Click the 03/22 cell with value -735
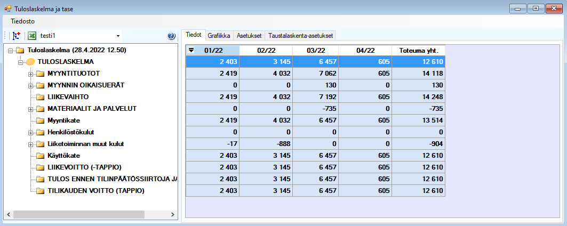 click(316, 109)
